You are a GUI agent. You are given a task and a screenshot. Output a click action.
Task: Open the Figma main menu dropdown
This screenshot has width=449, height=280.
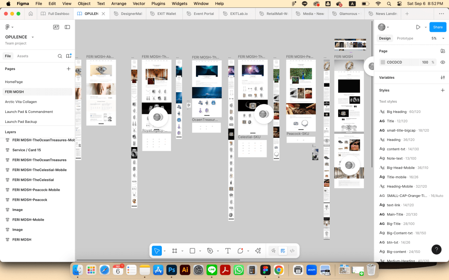[x=9, y=27]
